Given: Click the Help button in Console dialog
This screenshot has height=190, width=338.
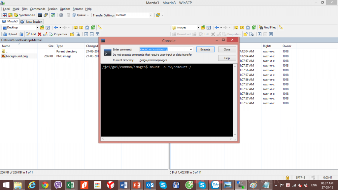Looking at the screenshot, I should coord(227,58).
